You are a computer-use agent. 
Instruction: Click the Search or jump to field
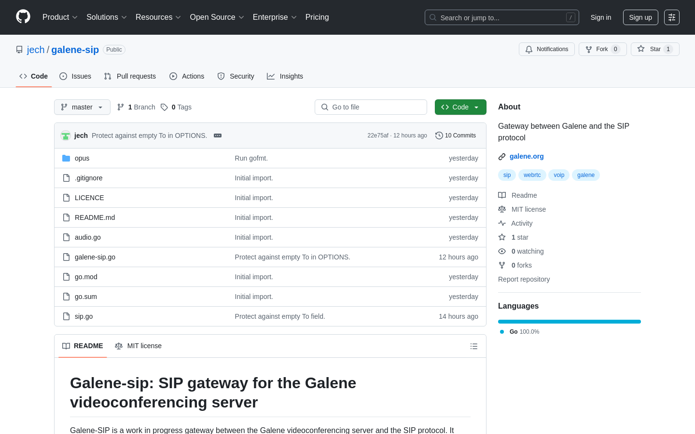click(x=502, y=17)
